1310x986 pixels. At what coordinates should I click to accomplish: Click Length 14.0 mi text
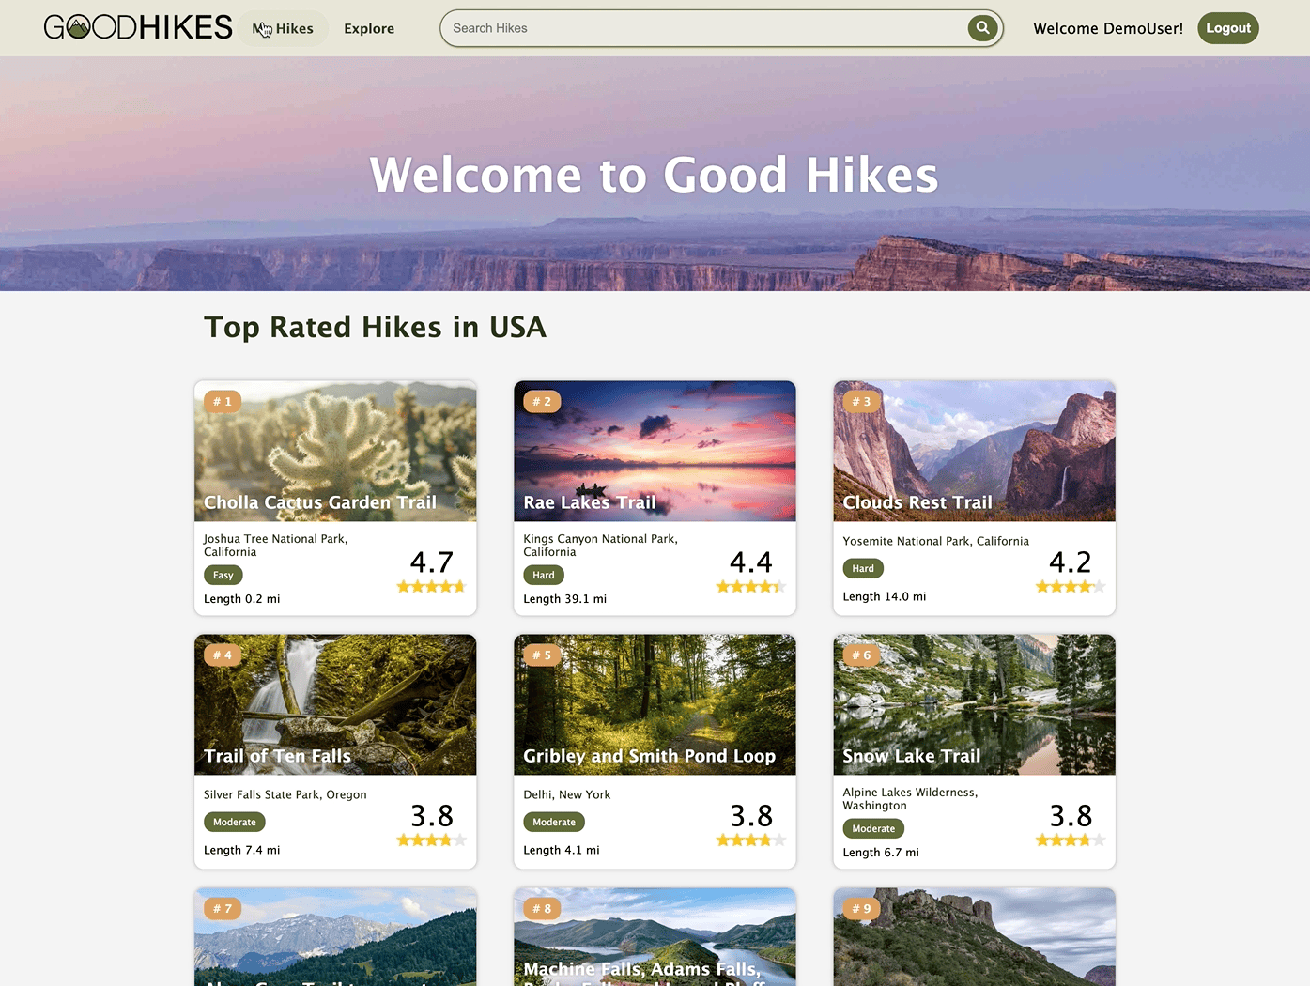click(x=884, y=596)
